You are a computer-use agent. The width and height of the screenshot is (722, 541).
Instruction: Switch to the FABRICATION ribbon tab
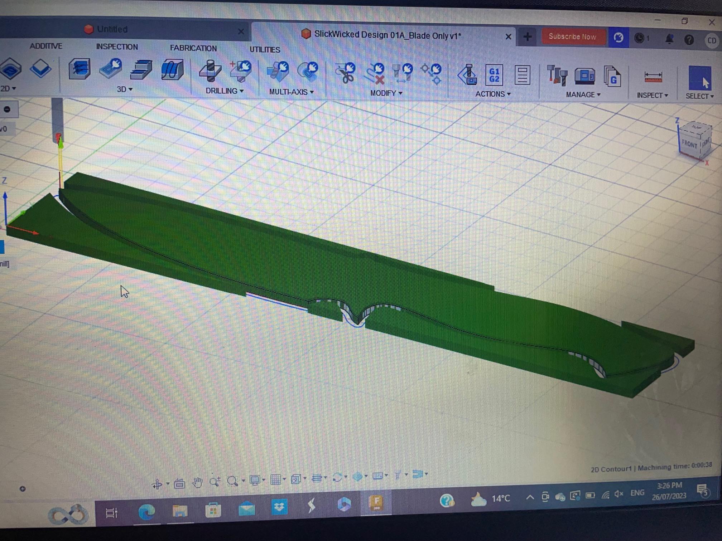193,48
